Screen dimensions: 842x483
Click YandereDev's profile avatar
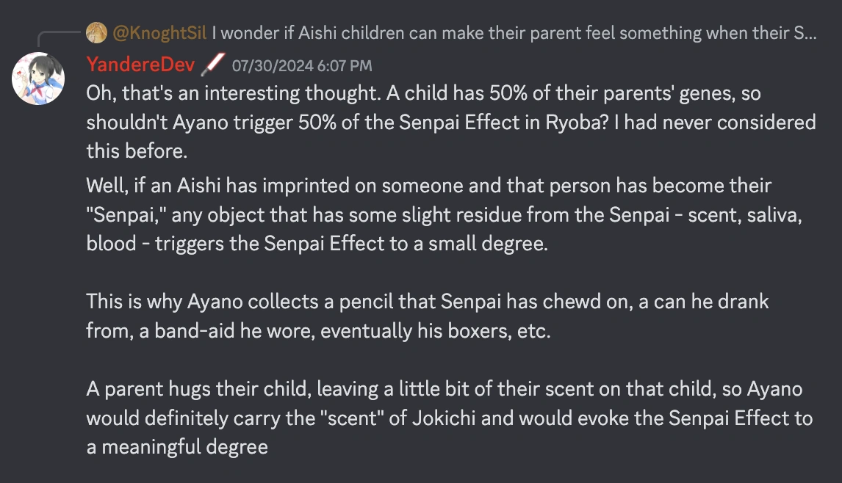tap(38, 79)
